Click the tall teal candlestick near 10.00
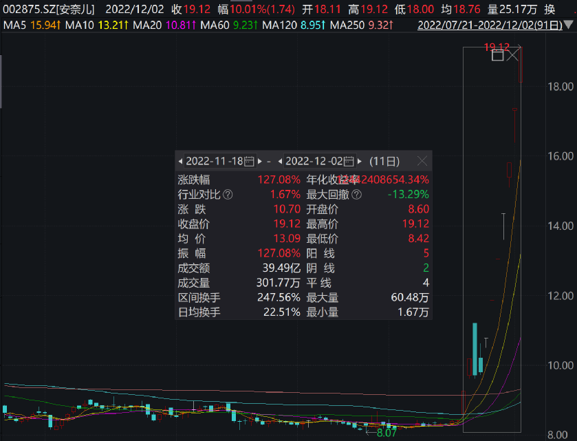577x441 pixels. 475,349
